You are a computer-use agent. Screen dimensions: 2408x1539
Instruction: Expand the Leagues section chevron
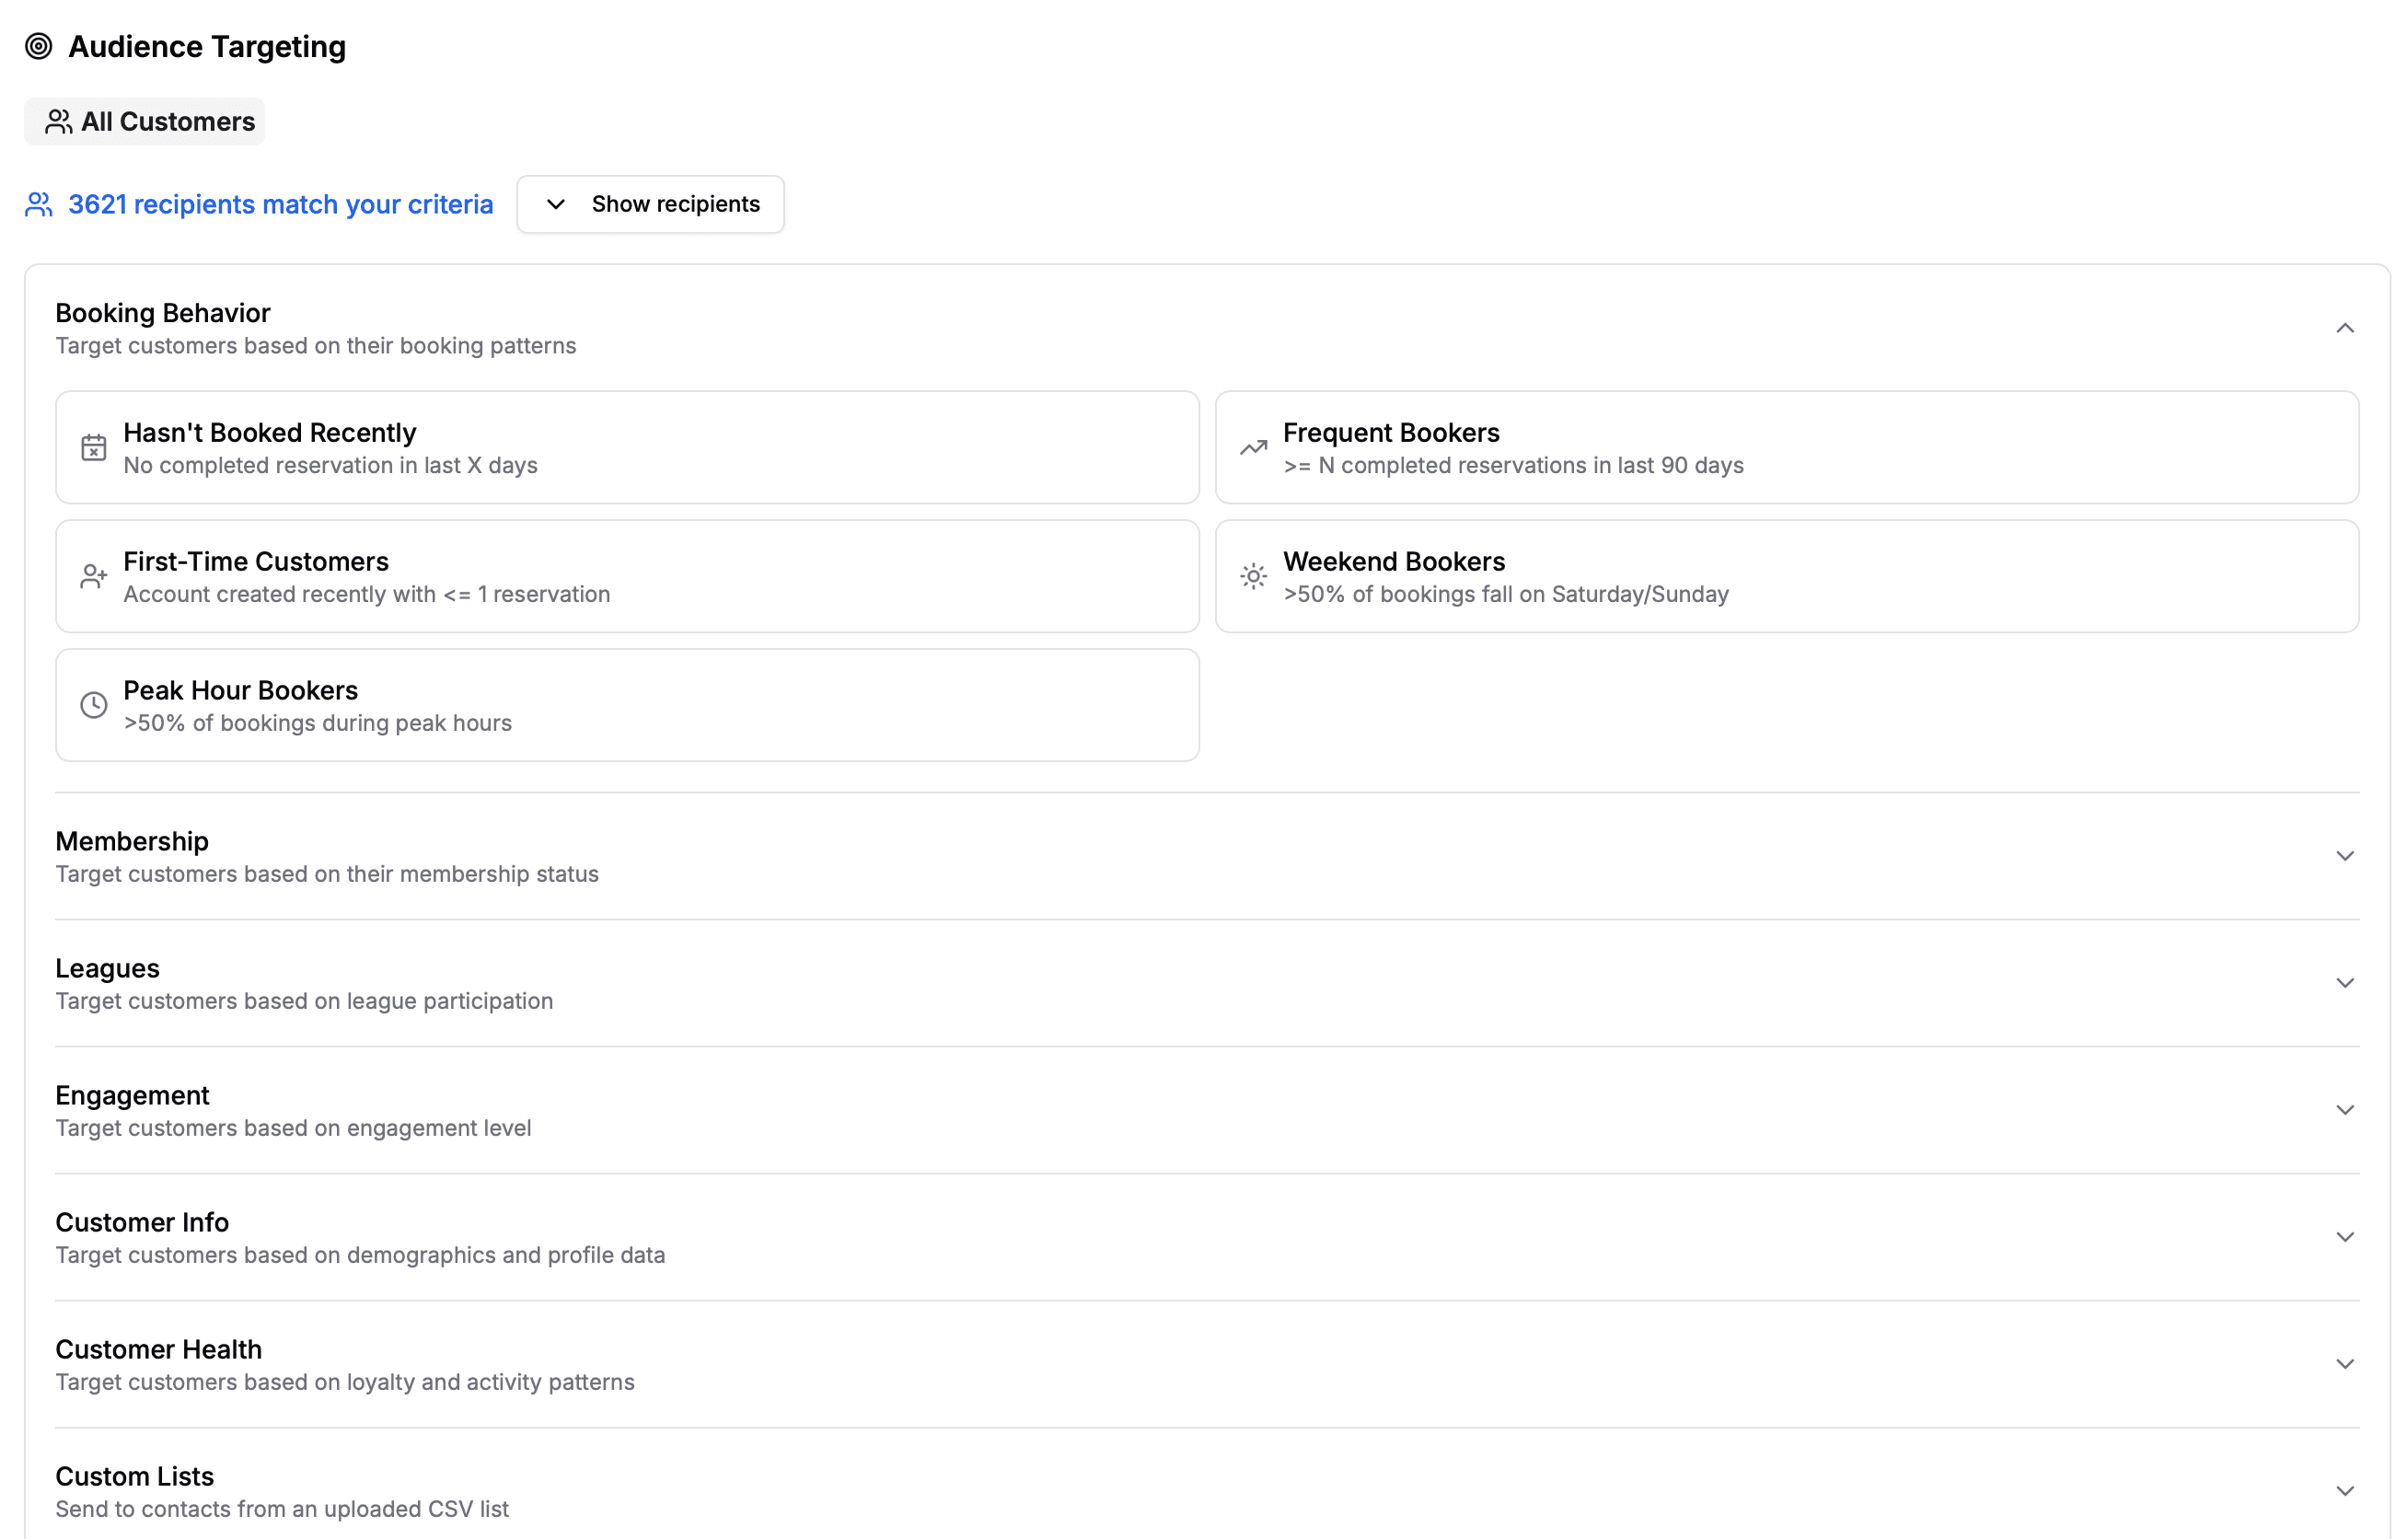point(2345,983)
